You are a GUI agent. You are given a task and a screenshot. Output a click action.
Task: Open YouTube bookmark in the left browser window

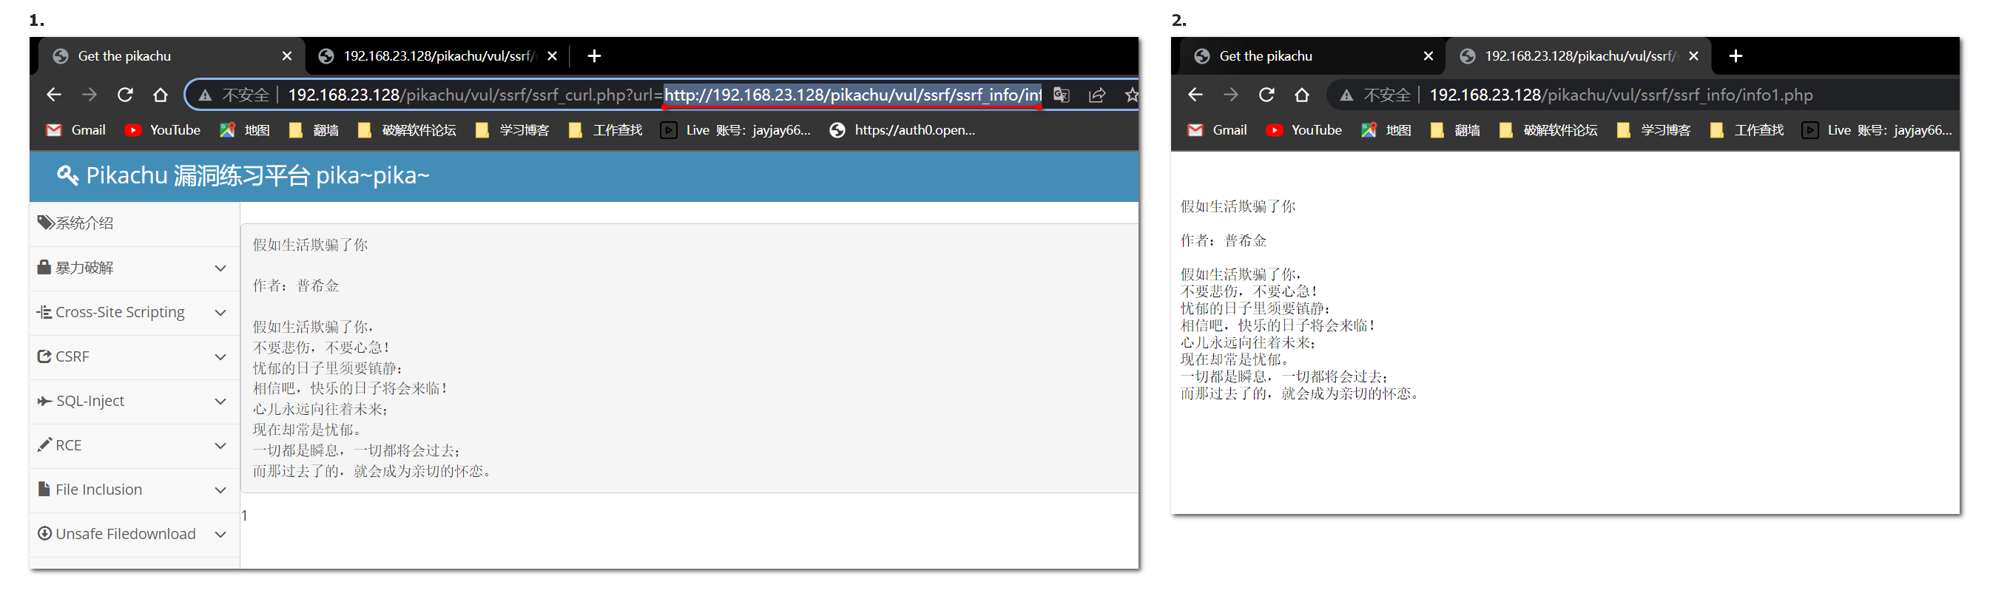pyautogui.click(x=163, y=130)
